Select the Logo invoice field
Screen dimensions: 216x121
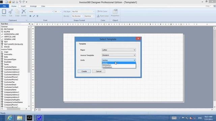(6, 52)
